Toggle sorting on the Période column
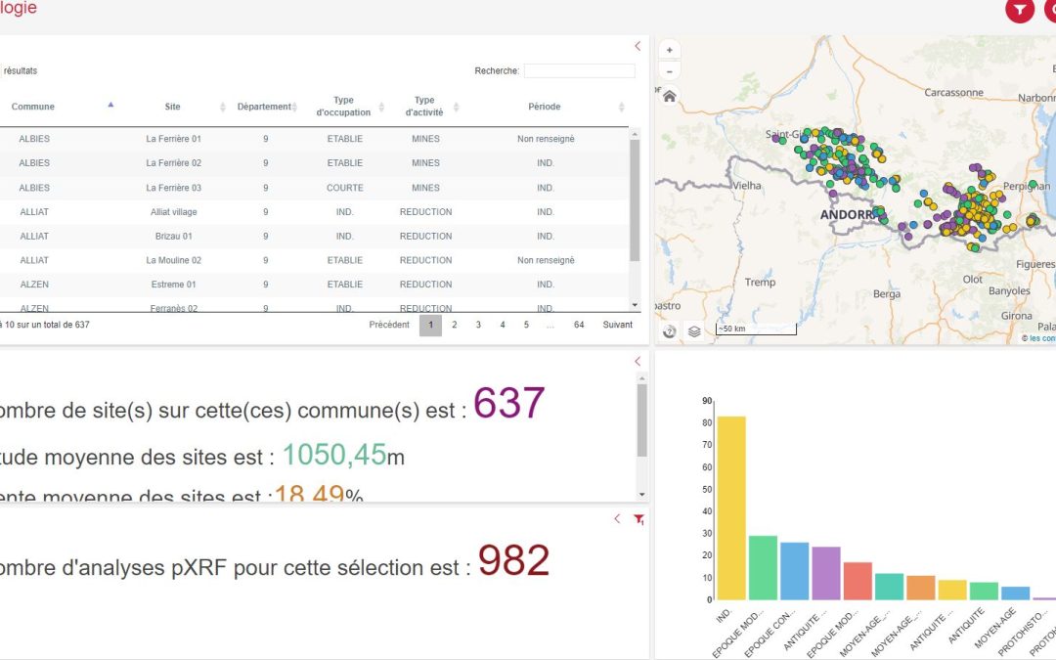This screenshot has height=660, width=1056. 621,106
